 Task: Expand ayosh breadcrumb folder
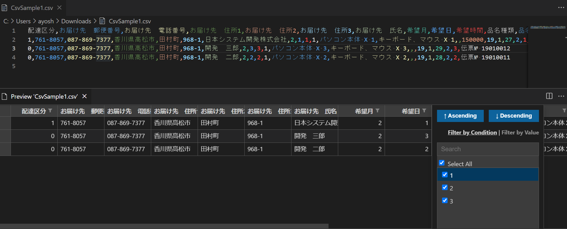click(x=46, y=21)
